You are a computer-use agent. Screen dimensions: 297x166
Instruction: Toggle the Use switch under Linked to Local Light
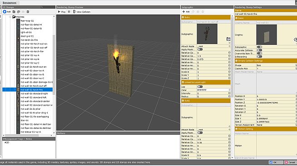click(x=200, y=87)
